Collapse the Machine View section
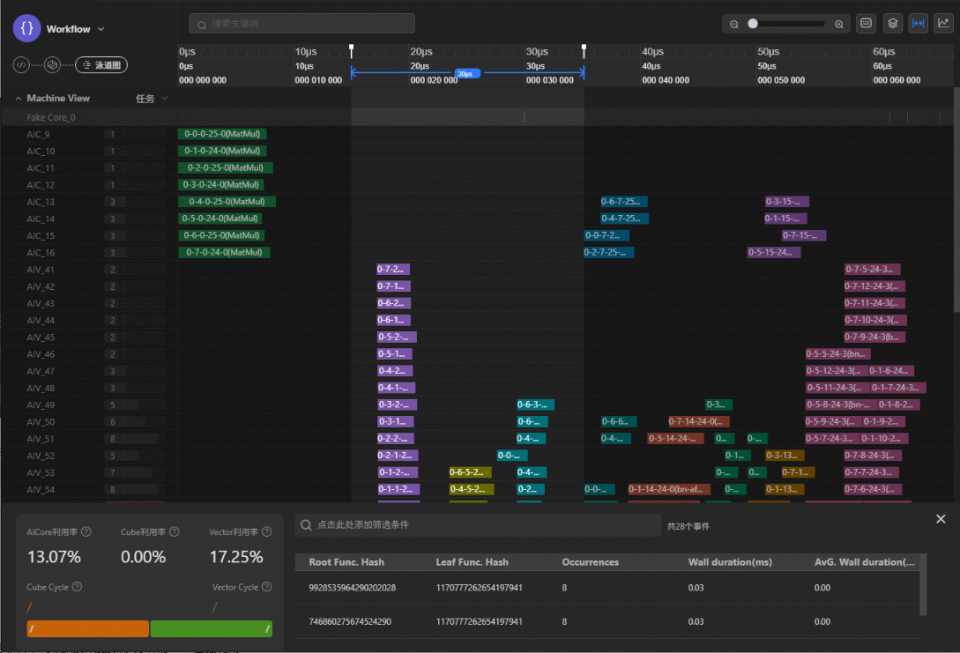The image size is (960, 653). pyautogui.click(x=19, y=99)
